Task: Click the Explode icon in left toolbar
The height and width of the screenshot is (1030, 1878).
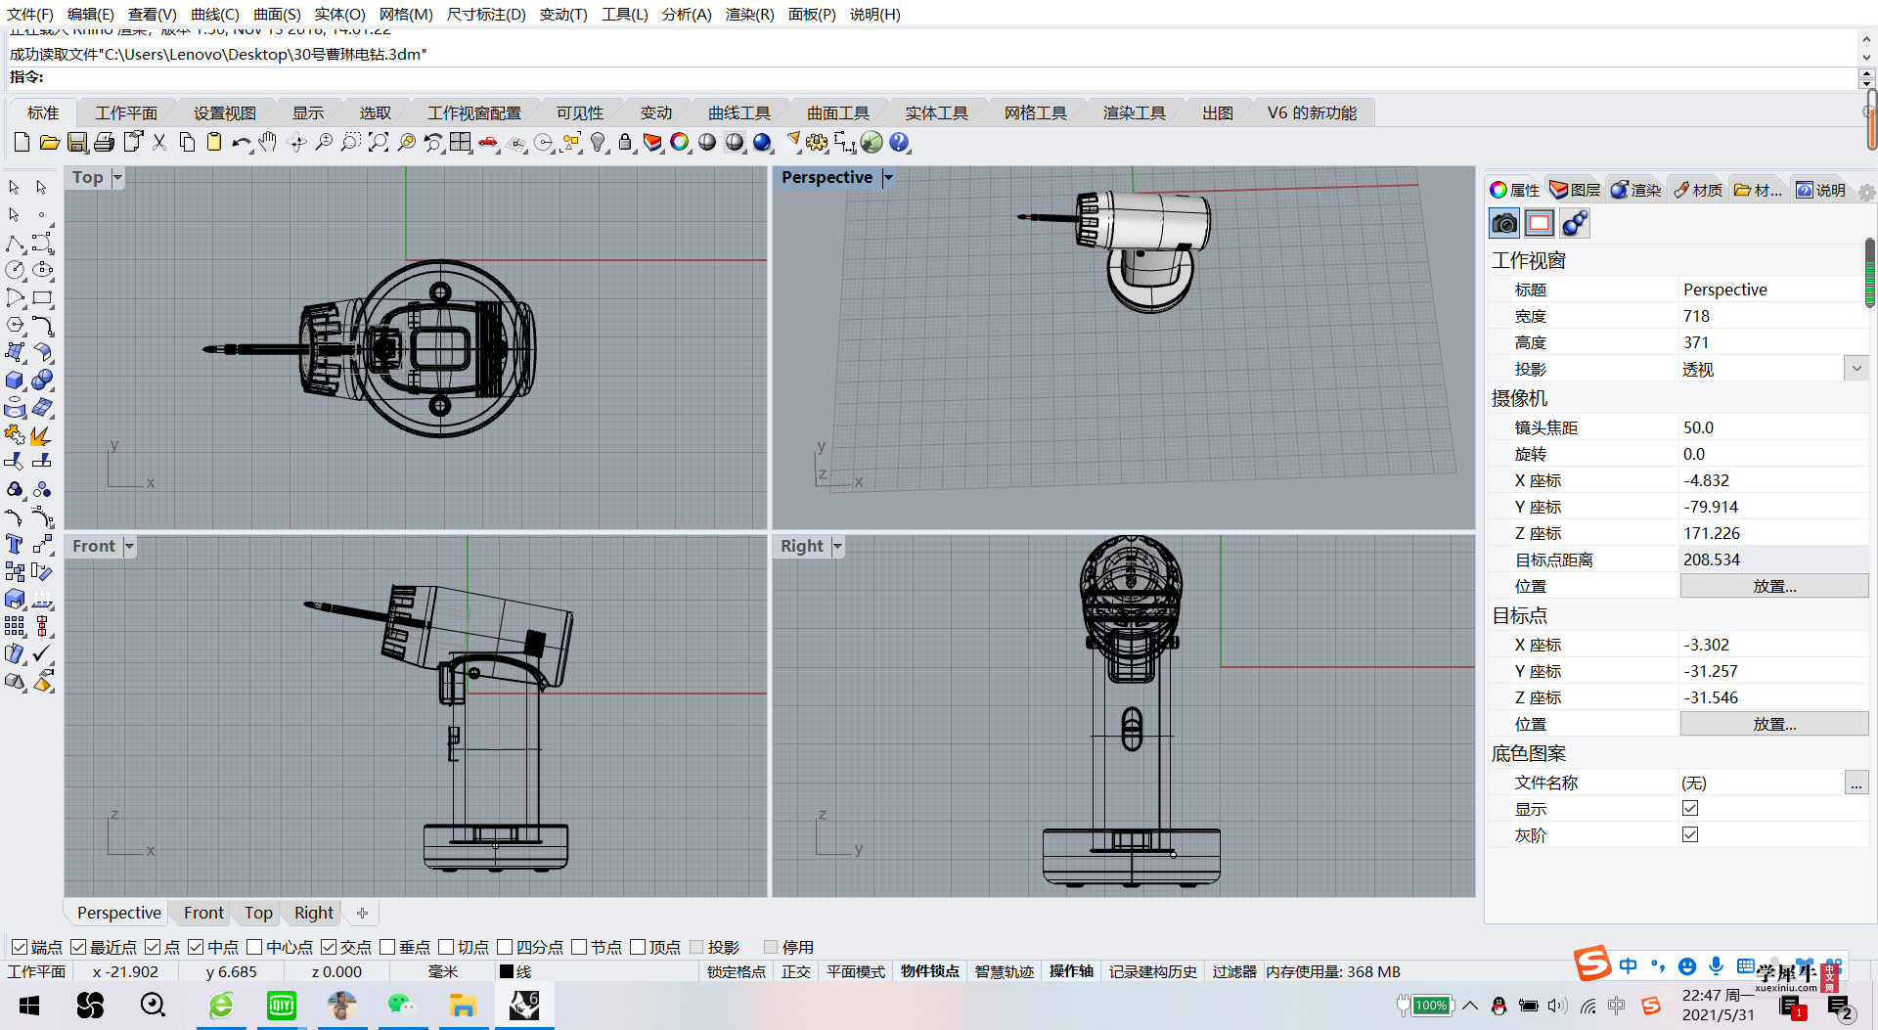Action: [x=42, y=434]
